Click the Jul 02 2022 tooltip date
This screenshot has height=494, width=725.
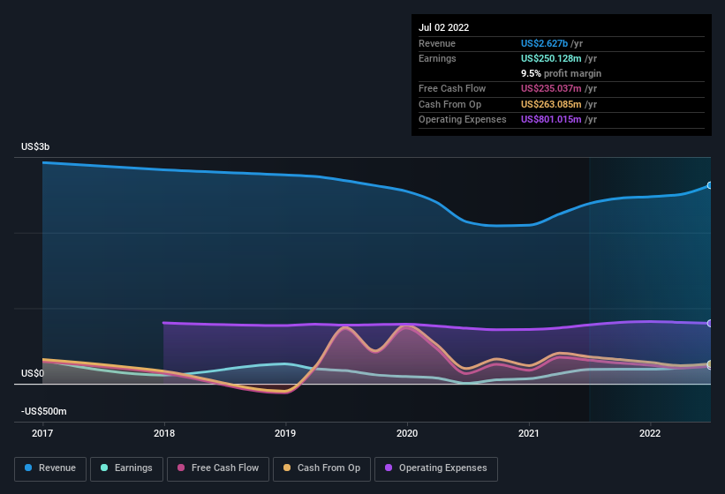[443, 27]
